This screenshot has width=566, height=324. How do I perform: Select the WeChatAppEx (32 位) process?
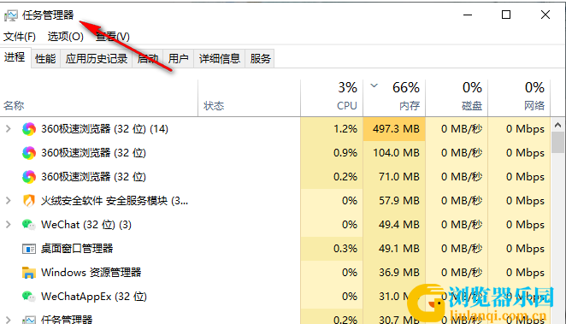(275, 297)
